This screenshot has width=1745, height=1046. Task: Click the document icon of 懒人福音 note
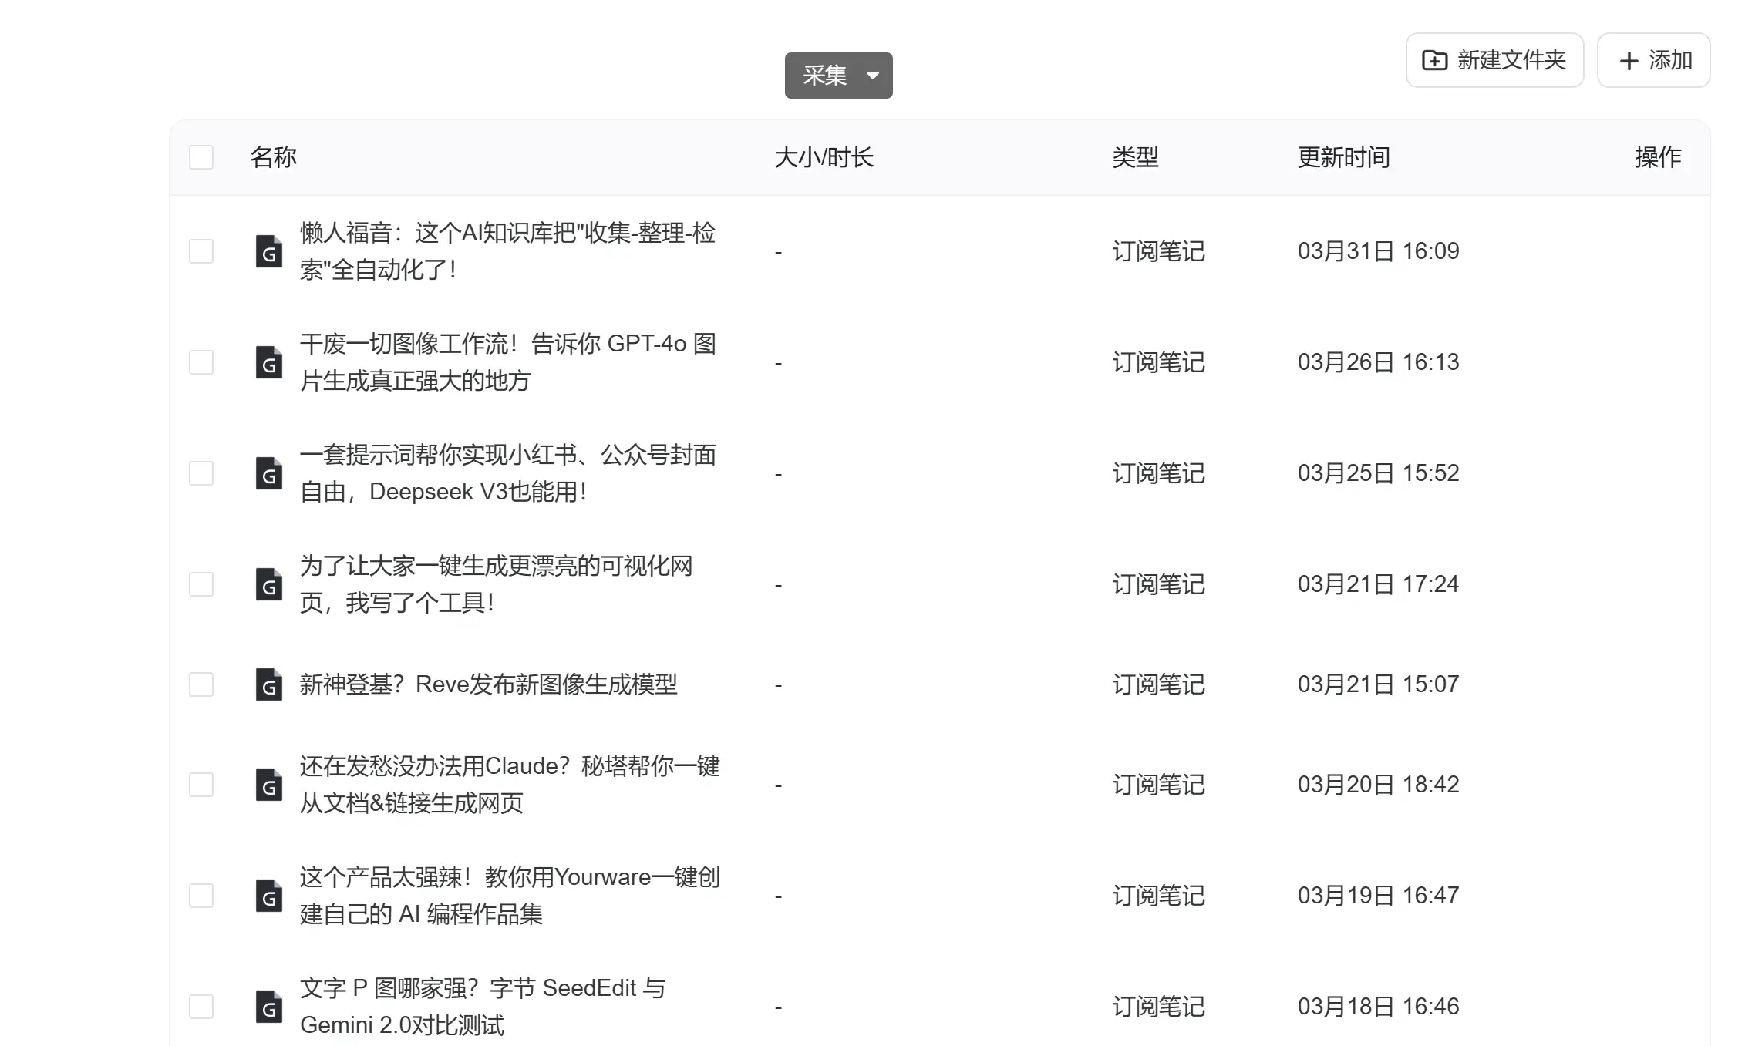268,251
